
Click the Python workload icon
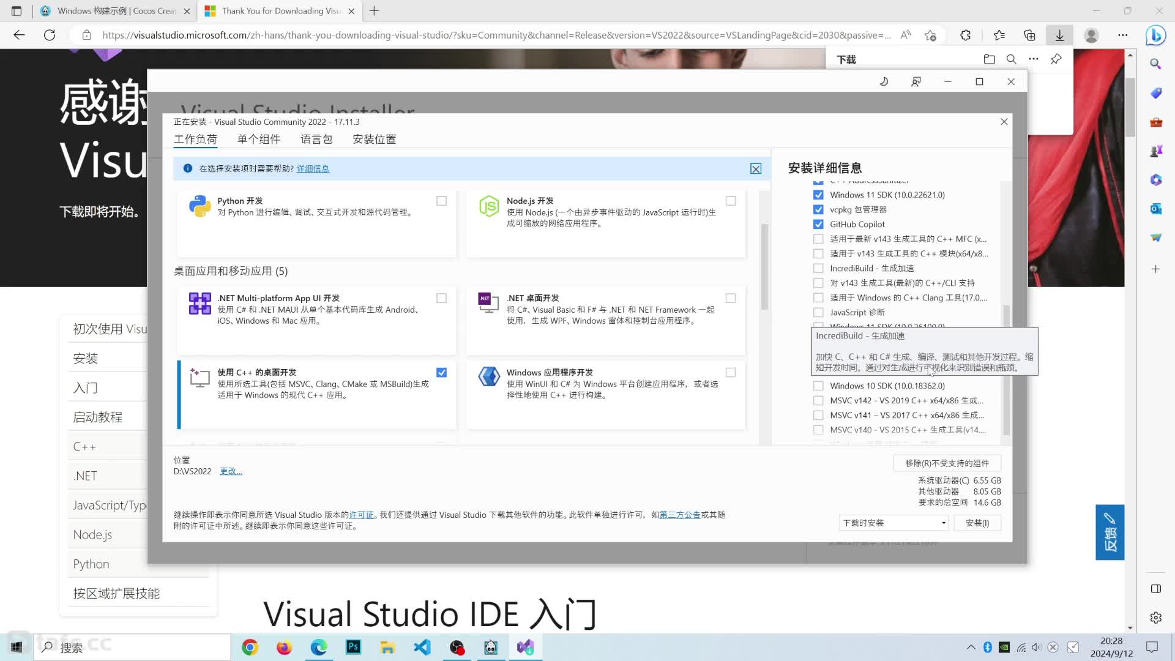point(200,206)
